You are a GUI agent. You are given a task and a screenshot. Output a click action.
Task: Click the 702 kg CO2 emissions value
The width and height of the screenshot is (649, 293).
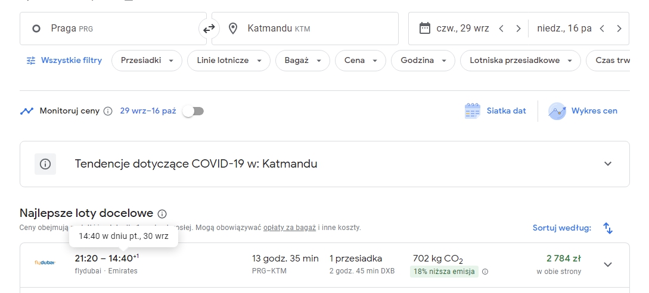[x=438, y=259]
